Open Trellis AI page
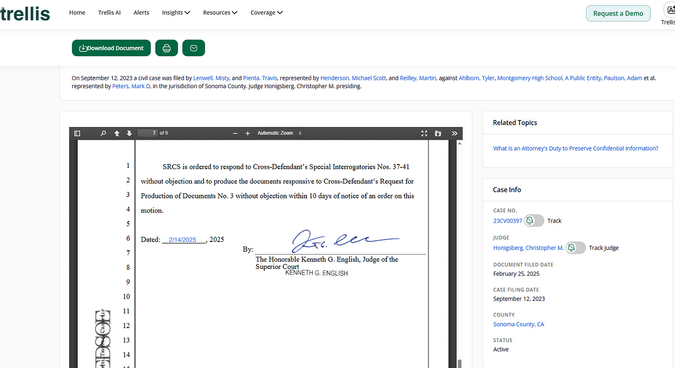The image size is (675, 368). click(x=109, y=13)
